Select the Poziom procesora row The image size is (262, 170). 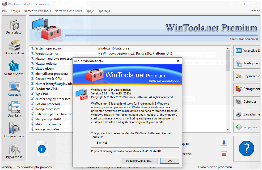point(52,104)
